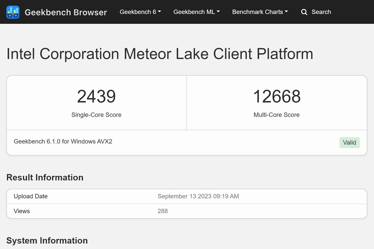The height and width of the screenshot is (249, 374).
Task: Click the Intel Corporation Meteor Lake title
Action: click(160, 54)
